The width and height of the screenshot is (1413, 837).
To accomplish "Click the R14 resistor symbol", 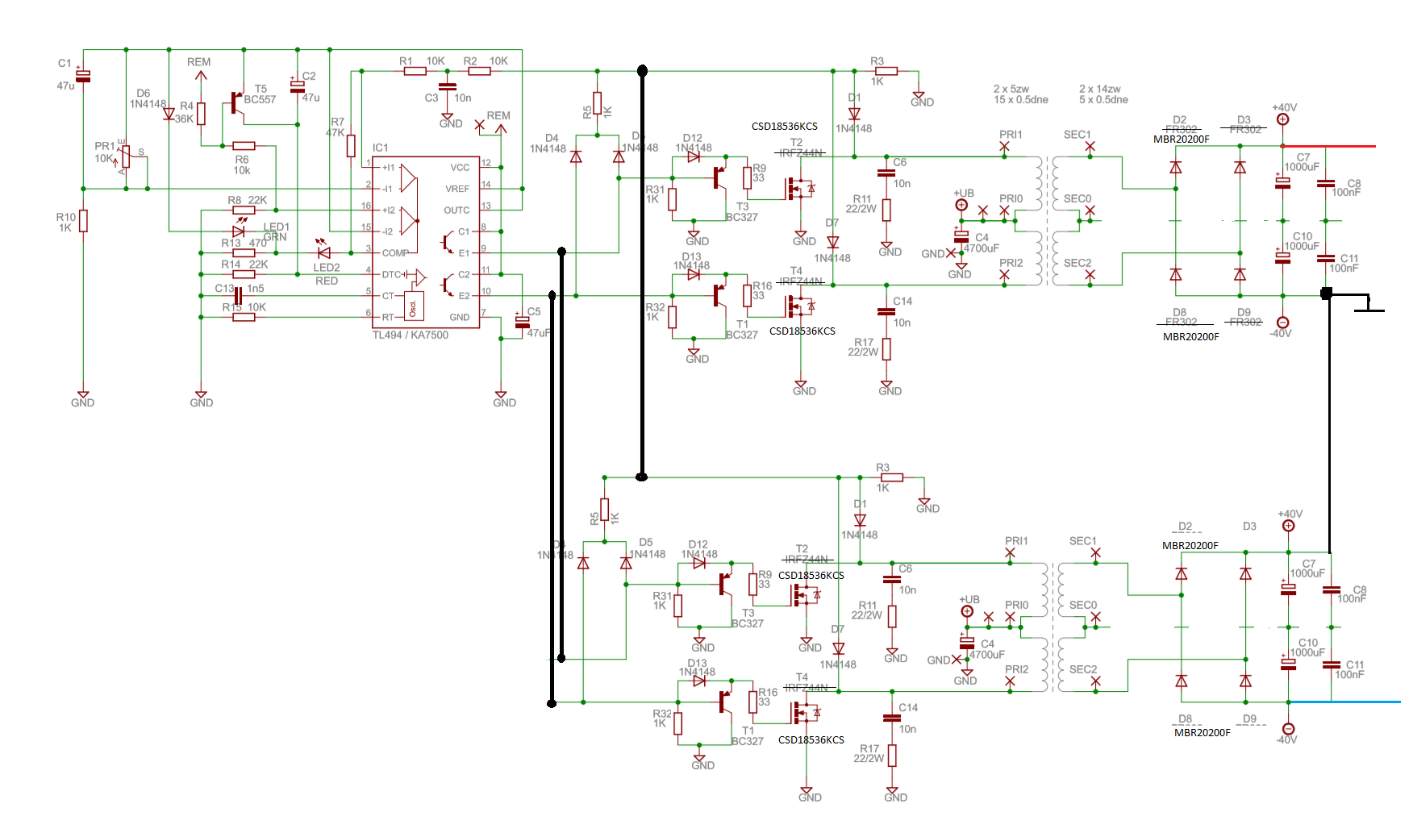I will coord(244,274).
